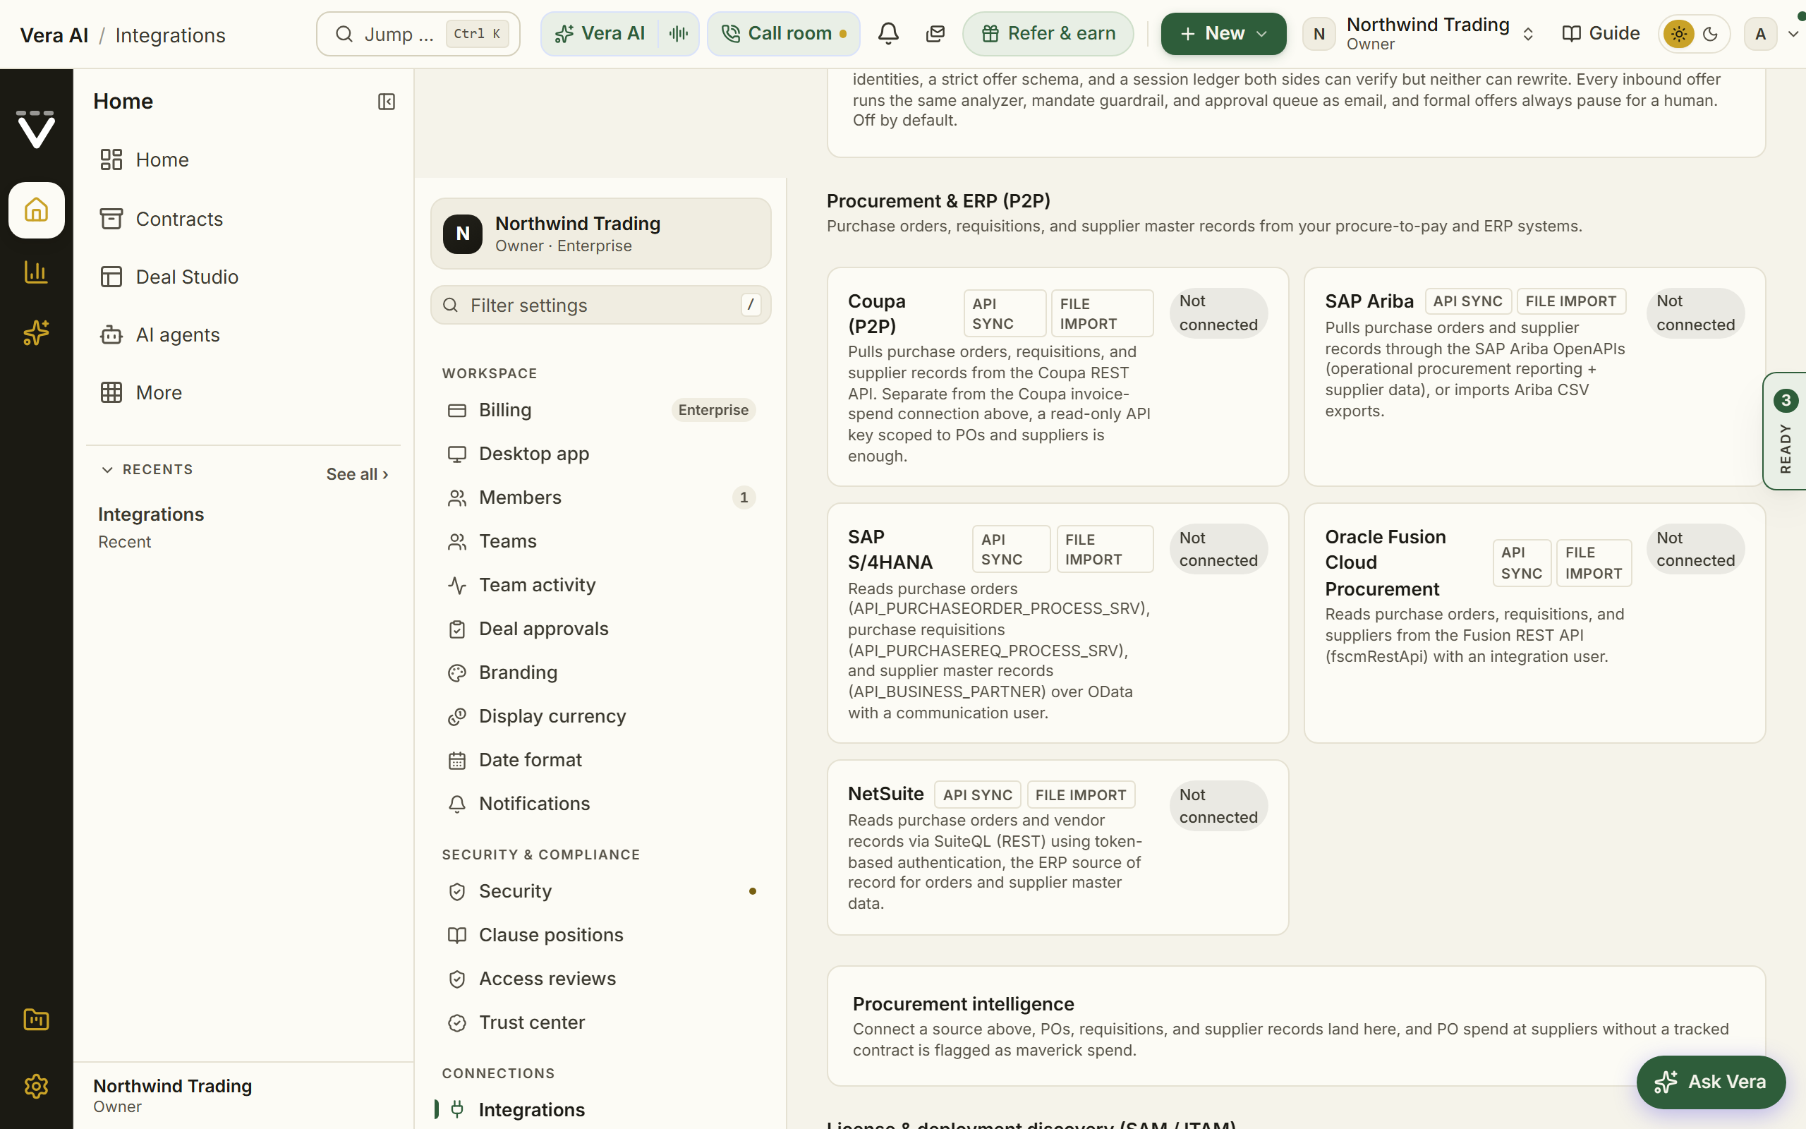The width and height of the screenshot is (1806, 1129).
Task: Open the settings gear in the left rail
Action: coord(36,1087)
